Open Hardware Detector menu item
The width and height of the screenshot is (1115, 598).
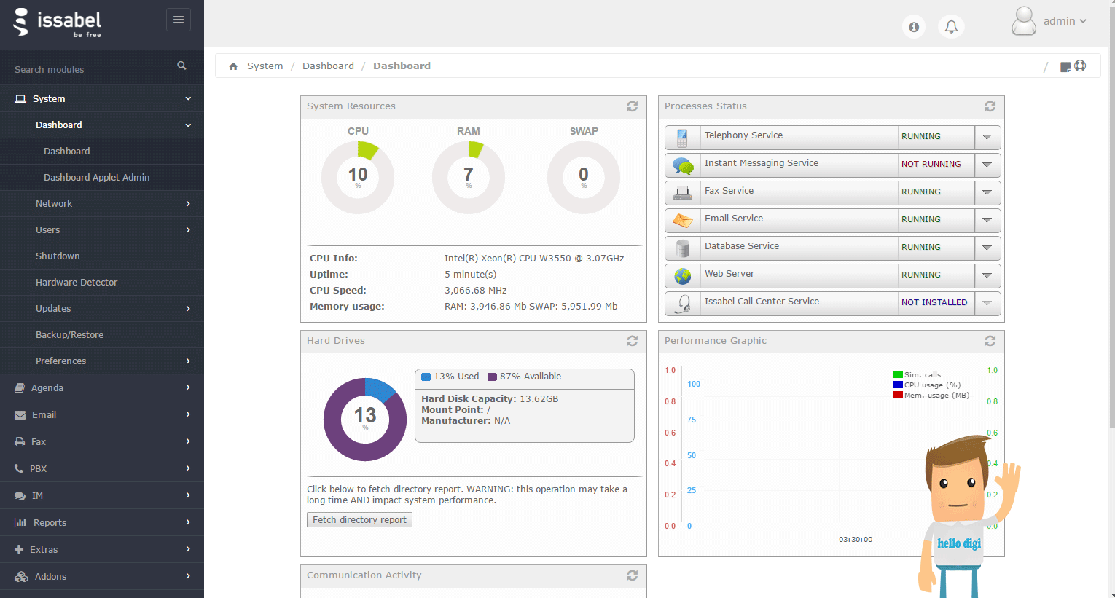click(x=102, y=283)
